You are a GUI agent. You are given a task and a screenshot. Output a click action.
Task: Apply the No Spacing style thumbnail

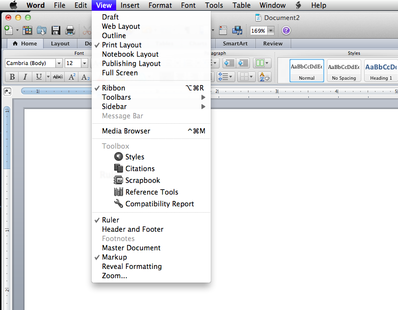[344, 71]
